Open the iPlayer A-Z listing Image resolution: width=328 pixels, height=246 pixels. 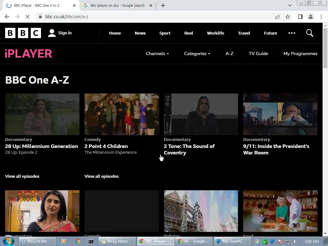click(x=229, y=53)
